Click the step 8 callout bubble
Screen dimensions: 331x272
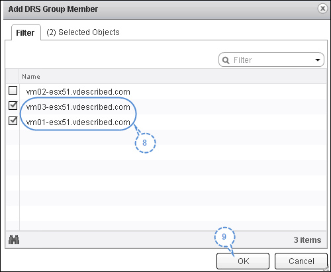pyautogui.click(x=145, y=143)
